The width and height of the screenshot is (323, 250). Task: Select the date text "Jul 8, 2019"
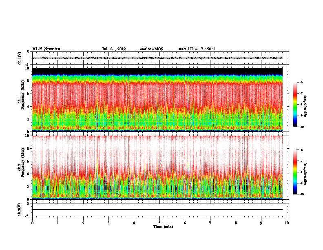[114, 49]
